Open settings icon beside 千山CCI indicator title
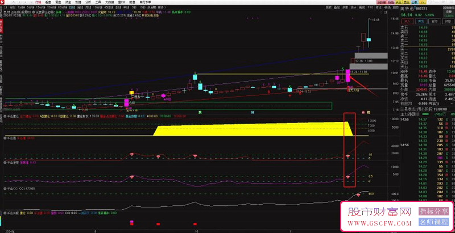The height and width of the screenshot is (233, 455). [x=5, y=188]
